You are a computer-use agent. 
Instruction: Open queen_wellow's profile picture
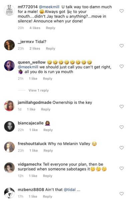9,66
